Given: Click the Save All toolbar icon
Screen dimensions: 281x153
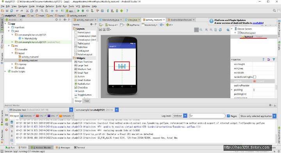Looking at the screenshot, I should [x=7, y=11].
